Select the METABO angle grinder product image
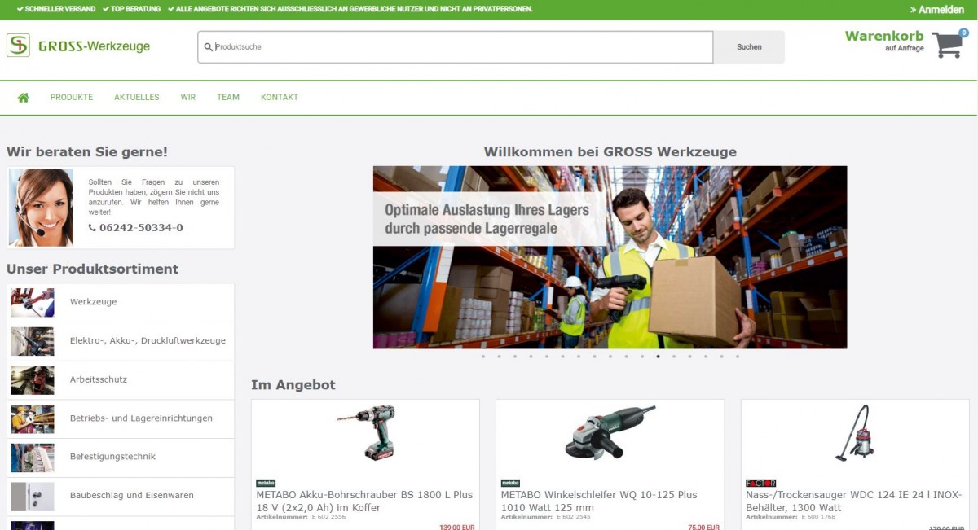 [610, 432]
